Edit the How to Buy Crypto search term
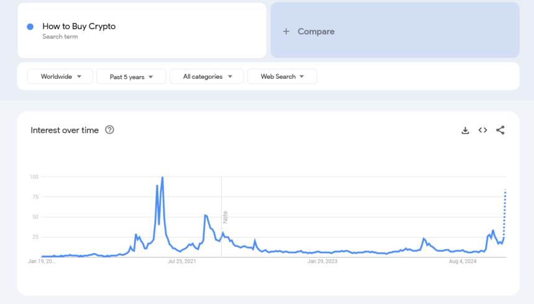534x304 pixels. pos(79,27)
